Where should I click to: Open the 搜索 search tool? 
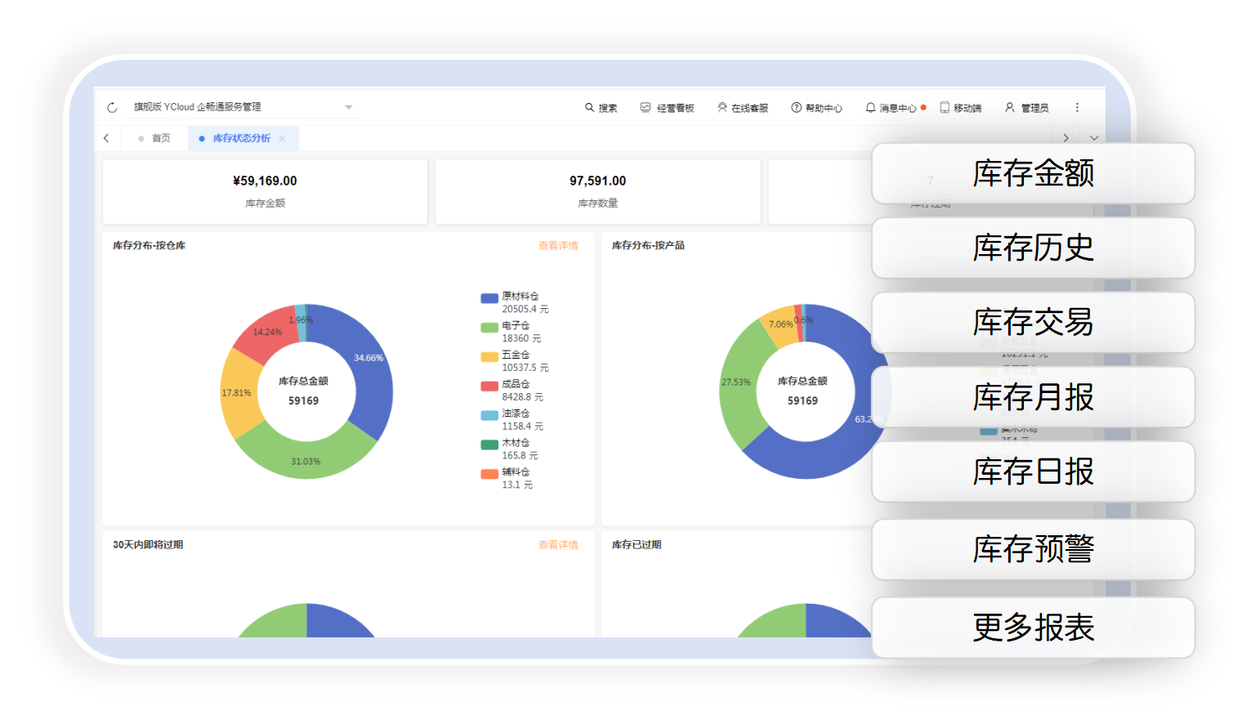601,108
